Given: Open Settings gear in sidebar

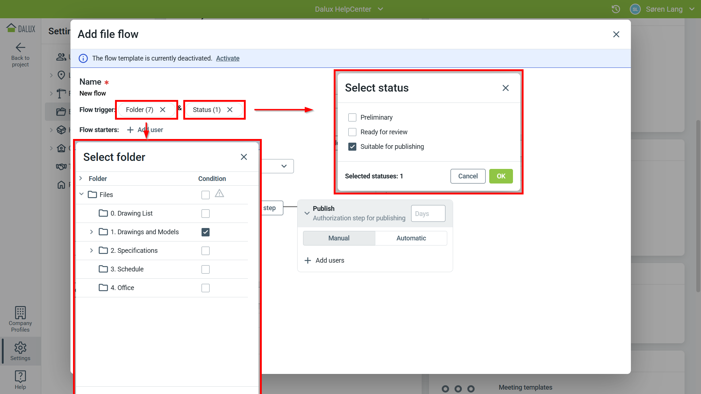Looking at the screenshot, I should 20,351.
